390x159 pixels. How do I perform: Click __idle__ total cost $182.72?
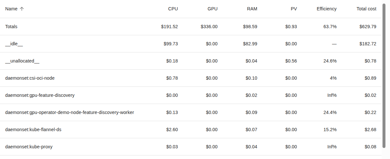(368, 44)
